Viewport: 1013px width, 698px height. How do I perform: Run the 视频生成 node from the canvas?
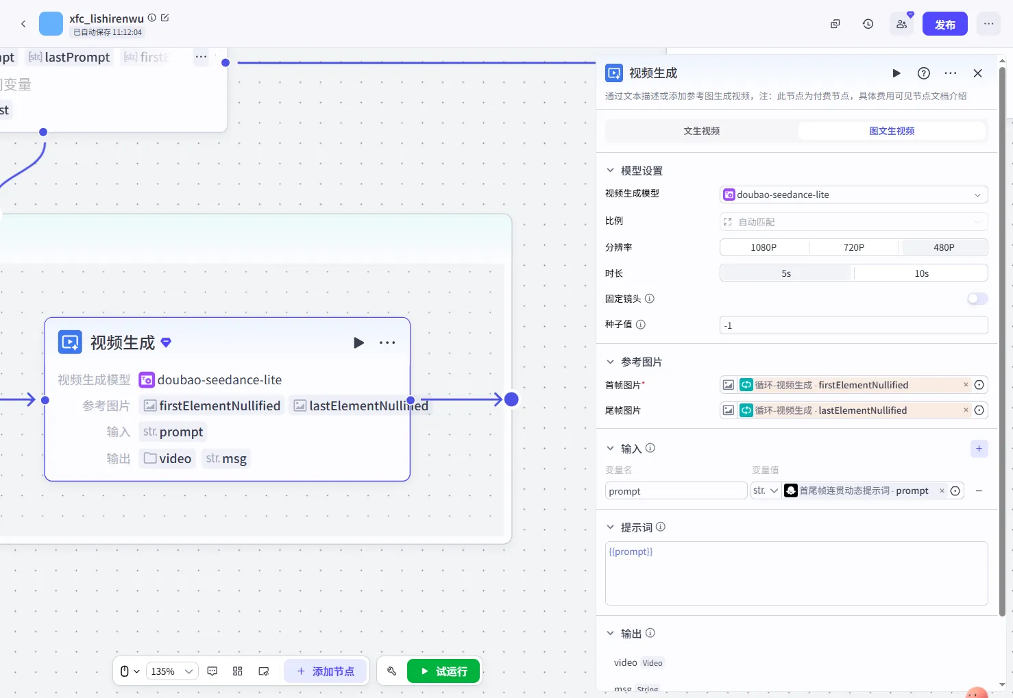[359, 342]
